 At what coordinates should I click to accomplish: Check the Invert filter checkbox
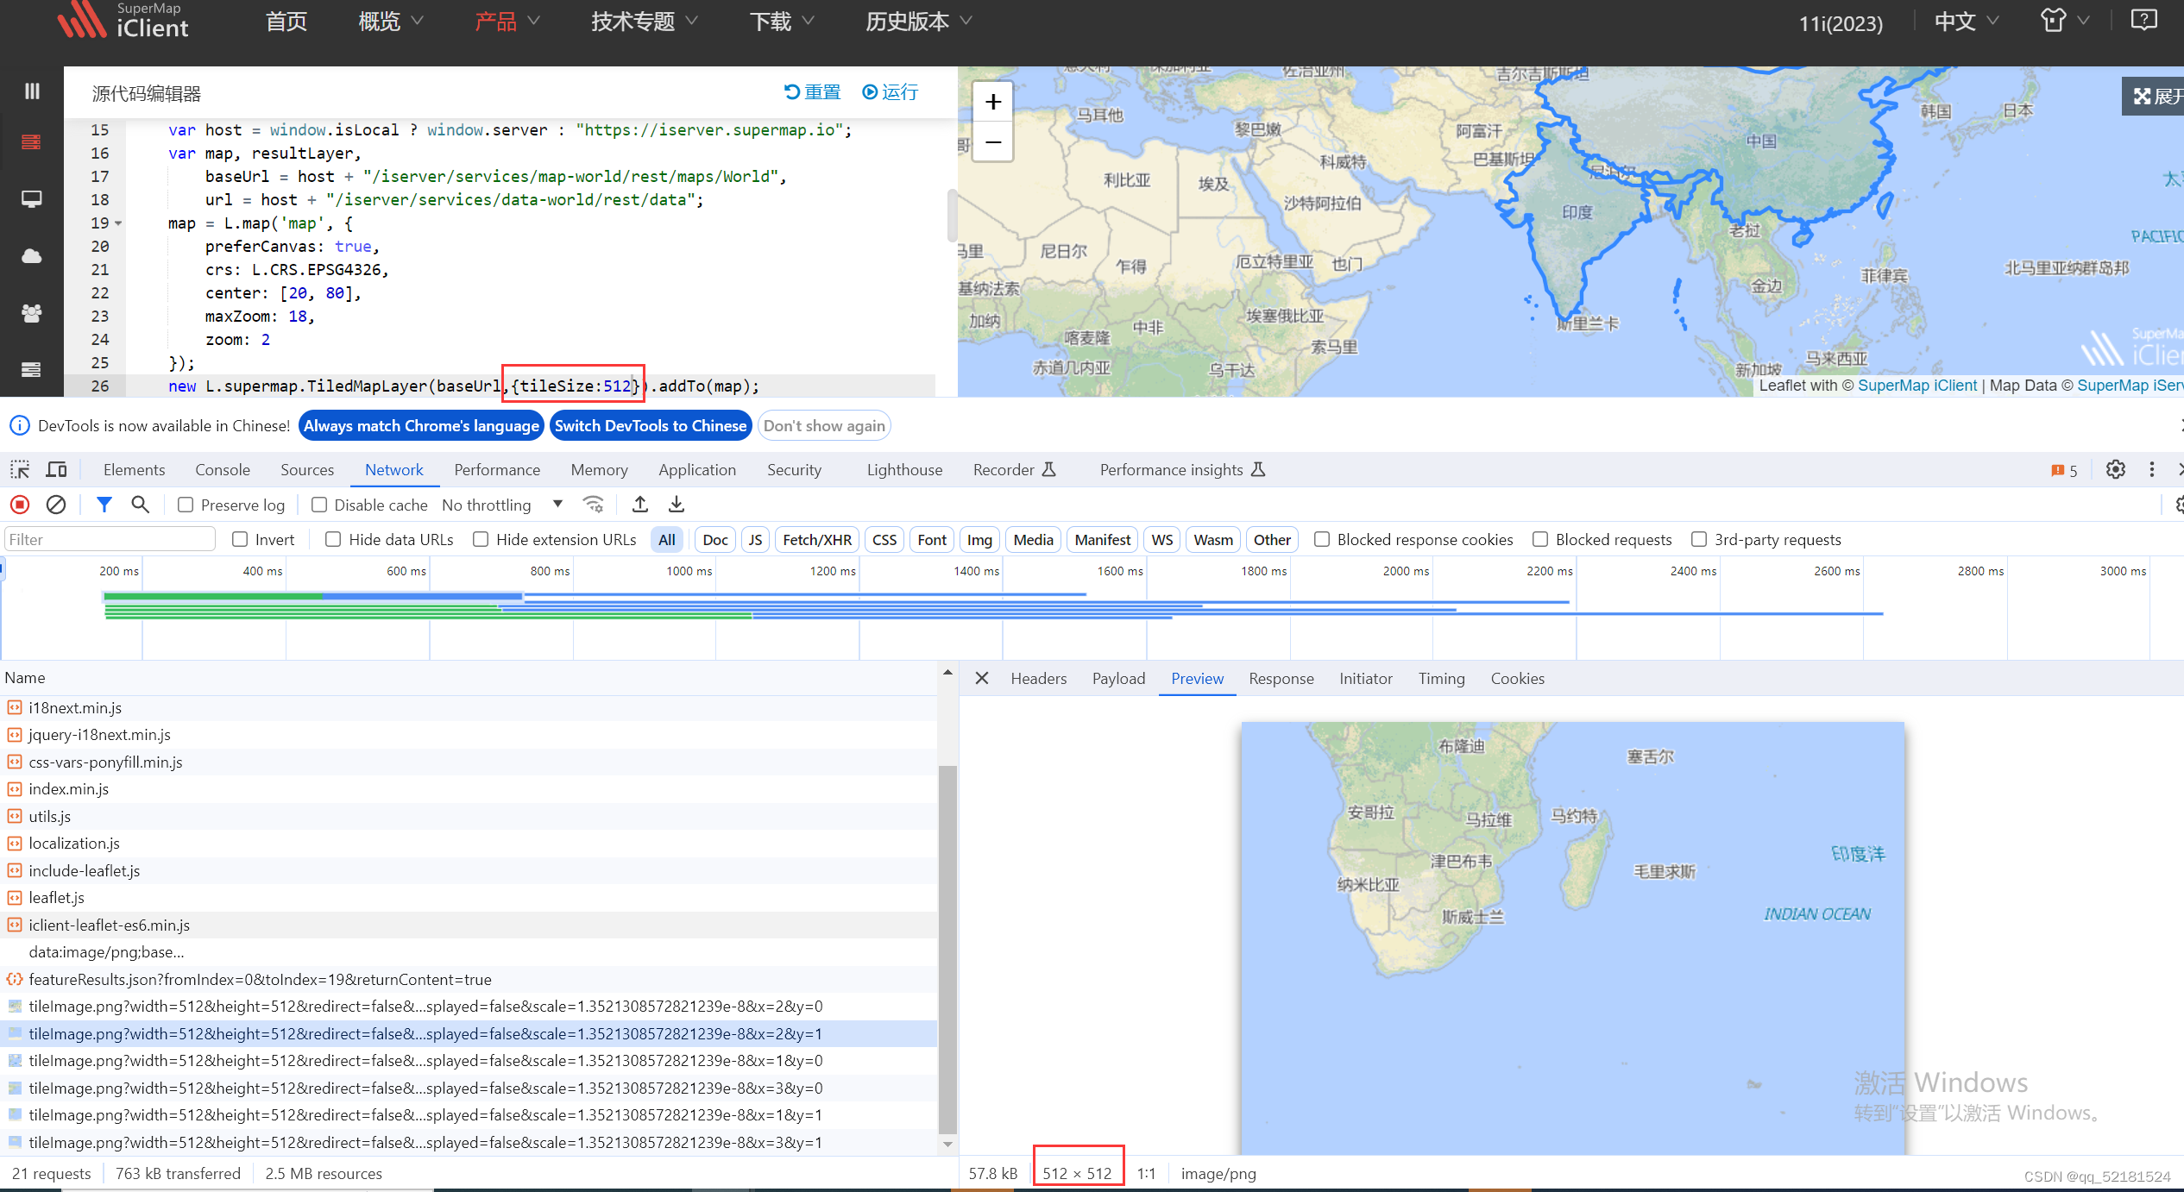tap(240, 539)
